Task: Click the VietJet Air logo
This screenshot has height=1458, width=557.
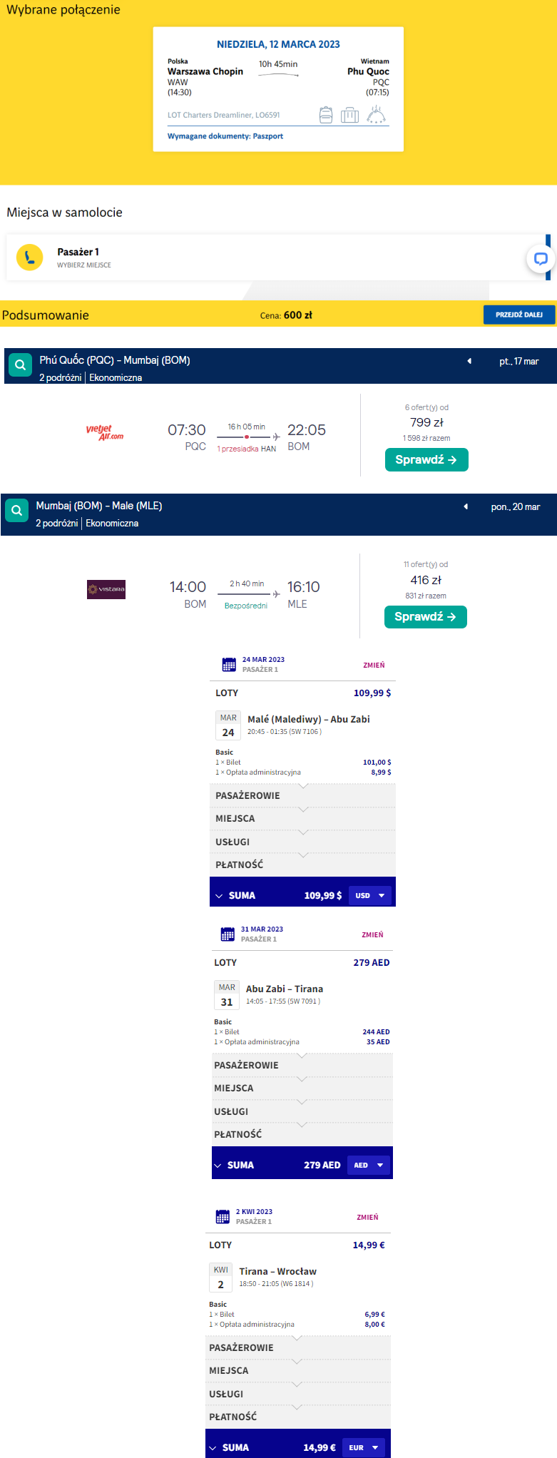Action: click(105, 432)
